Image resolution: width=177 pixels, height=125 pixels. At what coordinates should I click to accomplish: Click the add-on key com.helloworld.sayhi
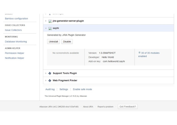pos(114,61)
